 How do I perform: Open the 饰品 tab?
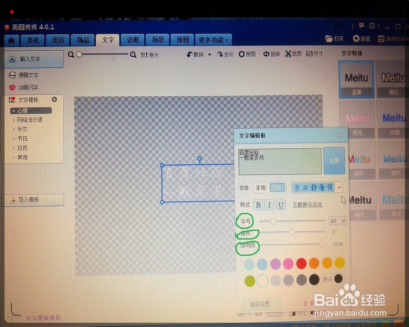pyautogui.click(x=83, y=40)
